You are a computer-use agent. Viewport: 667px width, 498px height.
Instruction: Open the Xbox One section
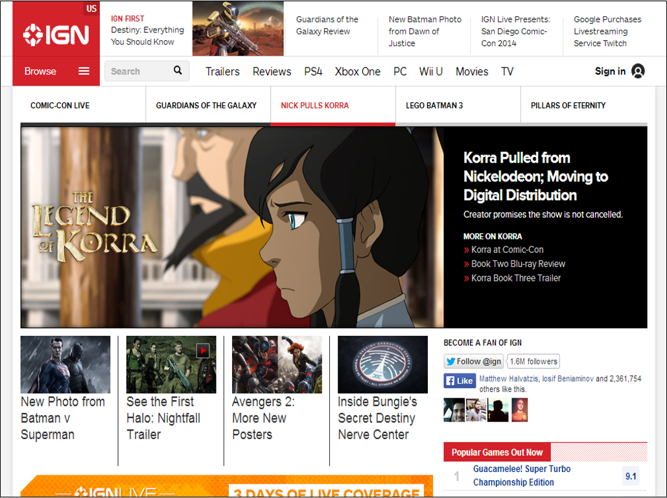(x=357, y=71)
